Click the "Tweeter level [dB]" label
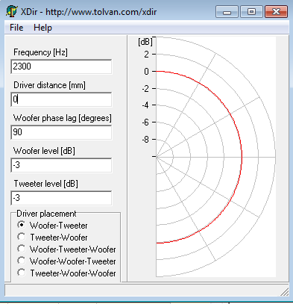The height and width of the screenshot is (304, 293). point(45,184)
